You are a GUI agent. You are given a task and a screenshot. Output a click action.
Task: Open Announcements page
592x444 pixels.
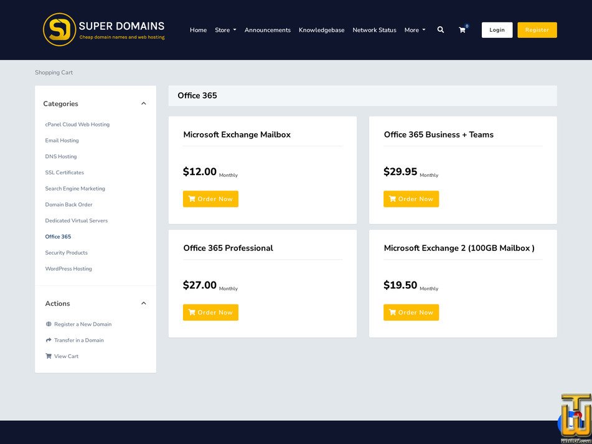click(267, 30)
